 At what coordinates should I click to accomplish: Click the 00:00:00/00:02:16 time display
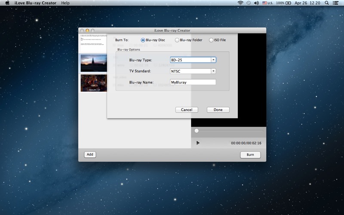pyautogui.click(x=246, y=143)
